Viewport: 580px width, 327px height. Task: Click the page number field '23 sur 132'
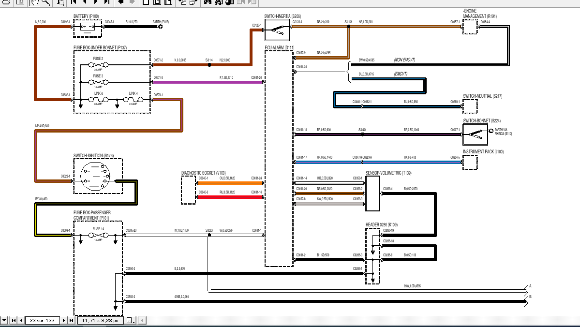(42, 320)
